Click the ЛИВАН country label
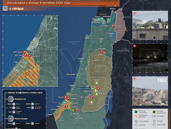This screenshot has height=129, width=171. (x=103, y=14)
